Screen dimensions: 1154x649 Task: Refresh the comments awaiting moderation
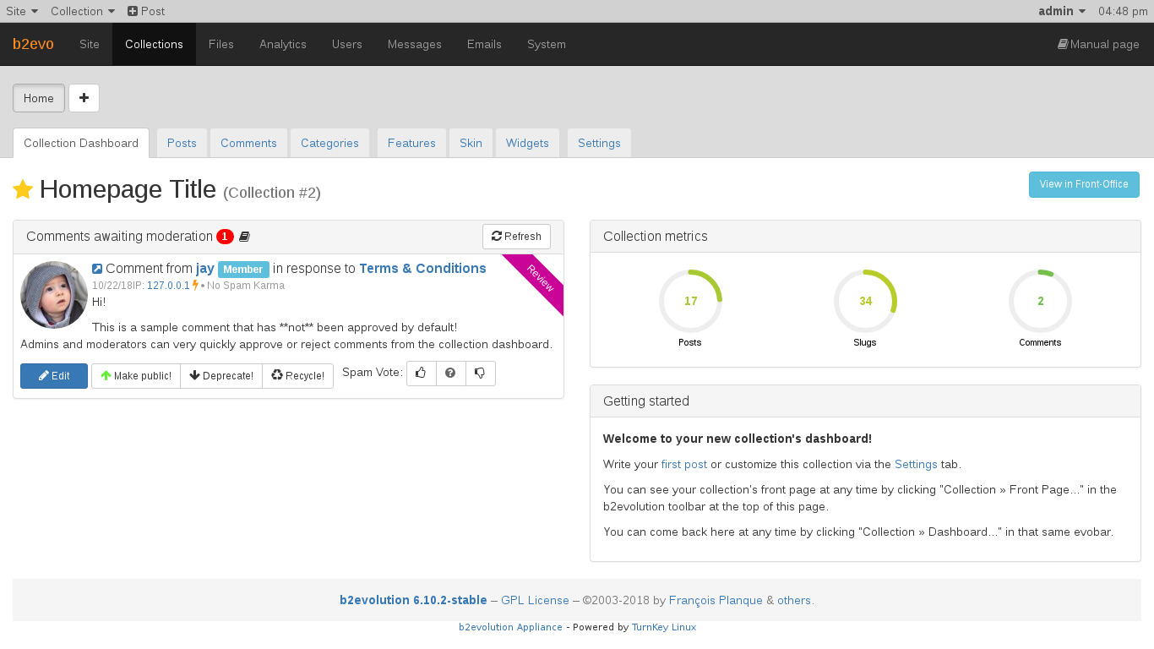516,237
